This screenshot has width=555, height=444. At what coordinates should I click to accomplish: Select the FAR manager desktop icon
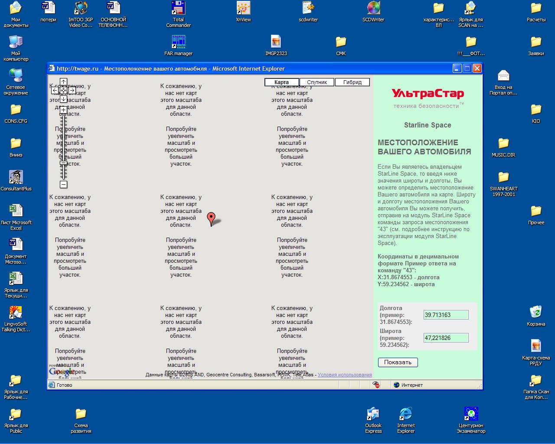tap(178, 46)
